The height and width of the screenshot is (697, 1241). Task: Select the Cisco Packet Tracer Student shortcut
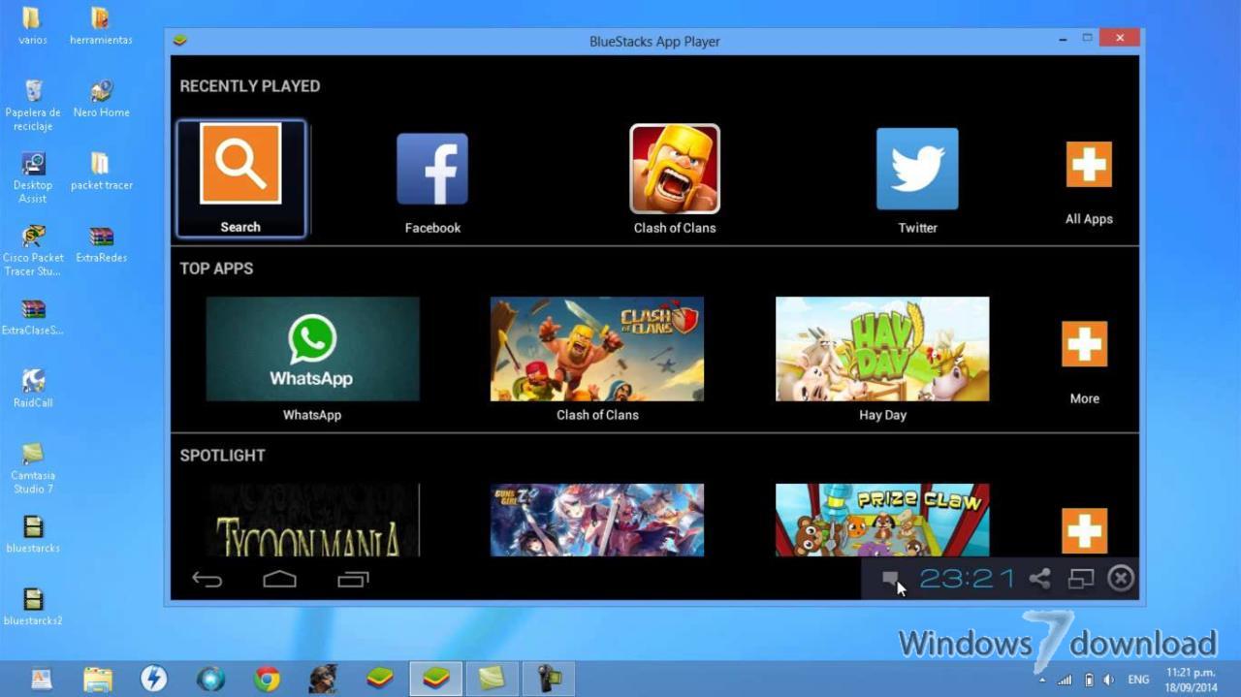click(33, 250)
